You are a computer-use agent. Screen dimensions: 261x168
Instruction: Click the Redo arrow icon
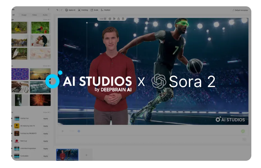pos(61,10)
